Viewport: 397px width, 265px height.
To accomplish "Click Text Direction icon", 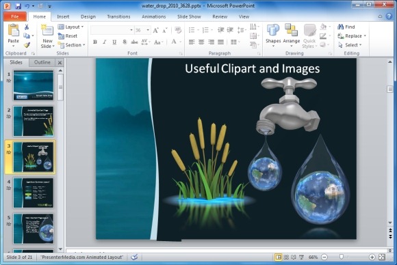I will (x=254, y=27).
